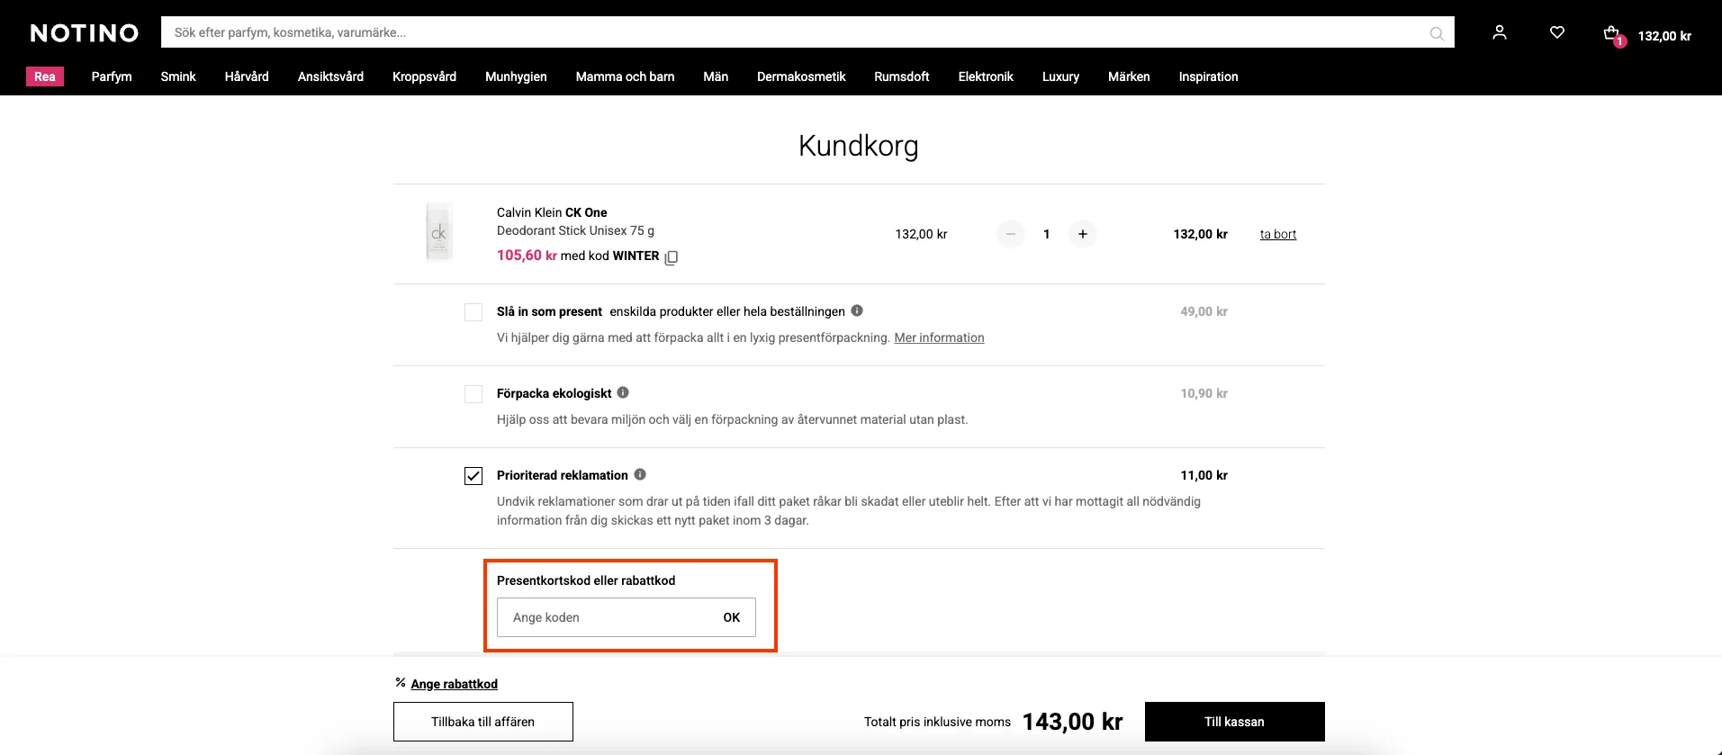Click the Kundkorg heading

(859, 146)
